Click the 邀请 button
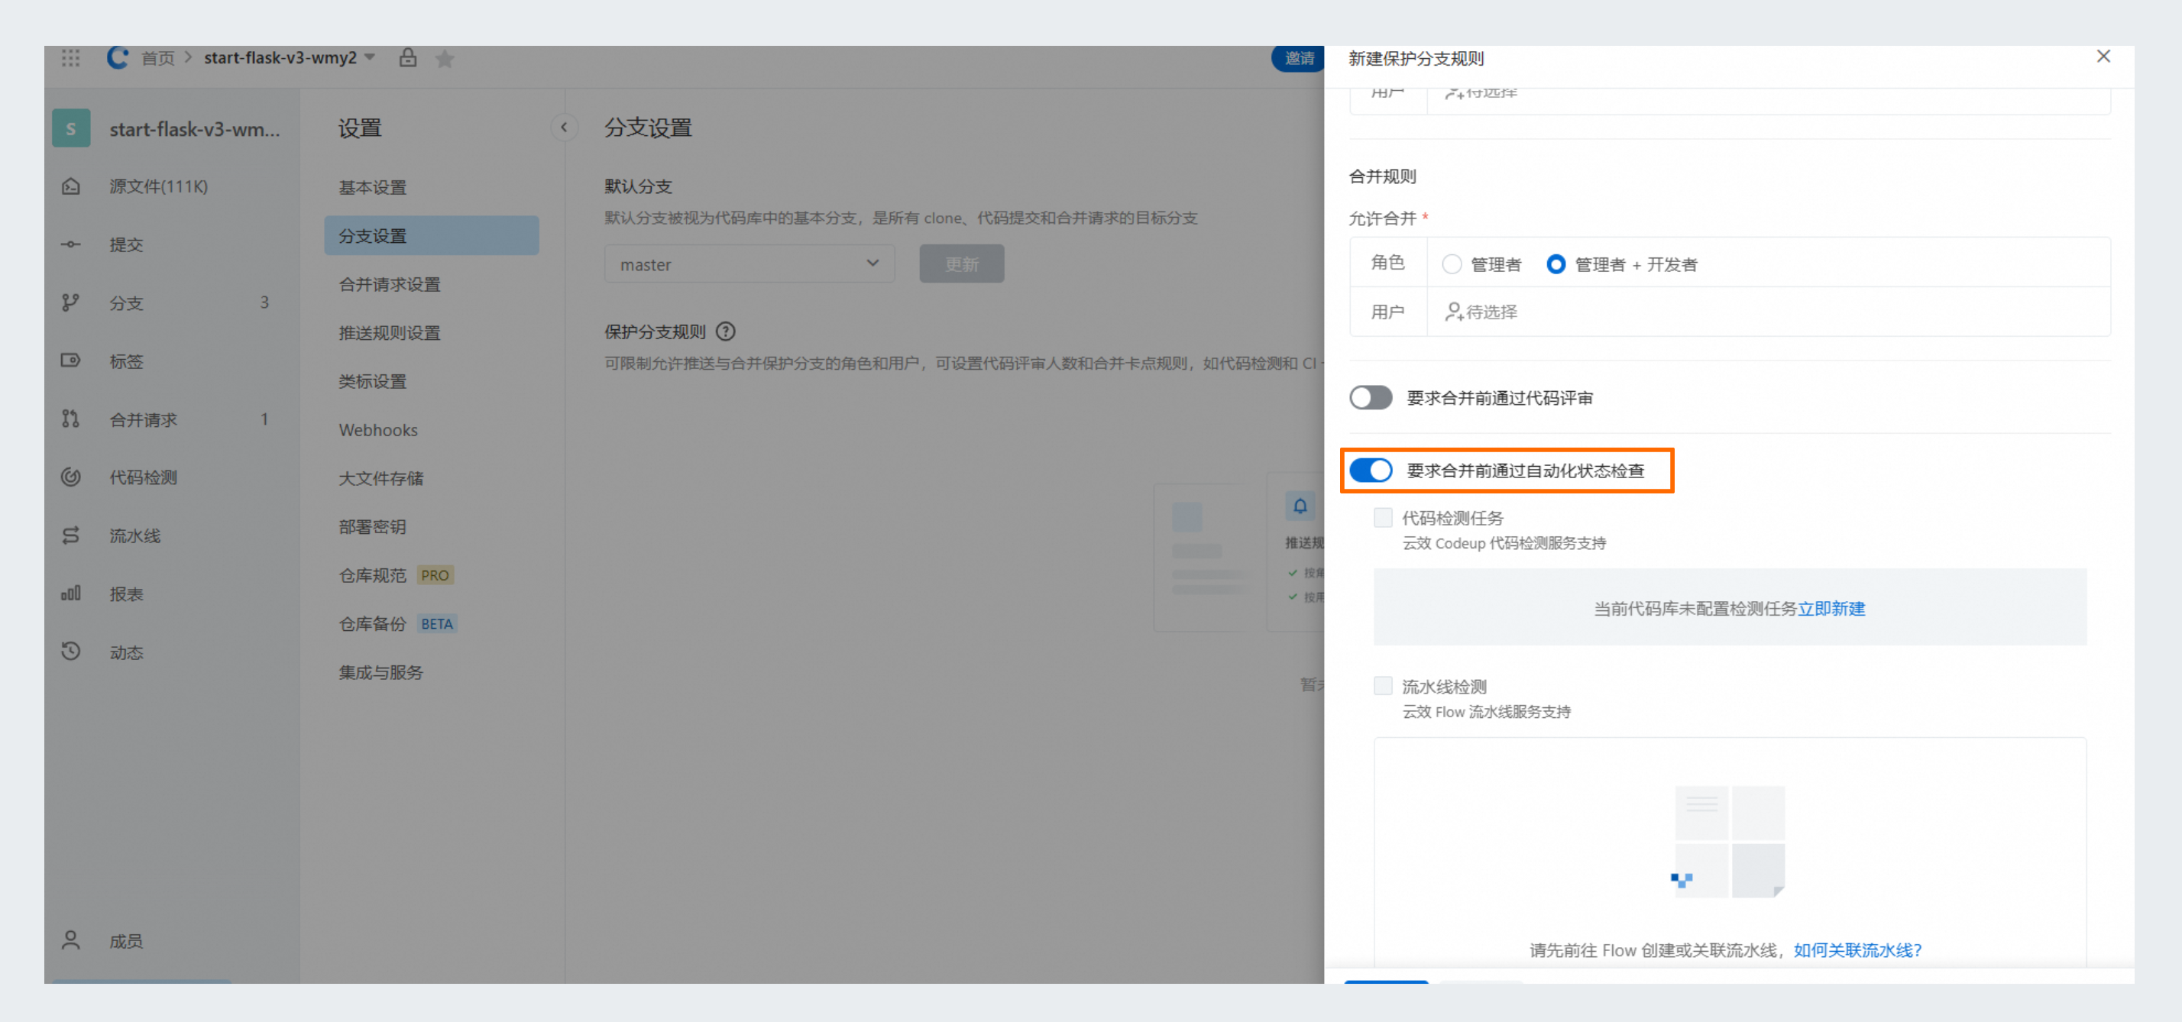2182x1022 pixels. pos(1298,57)
